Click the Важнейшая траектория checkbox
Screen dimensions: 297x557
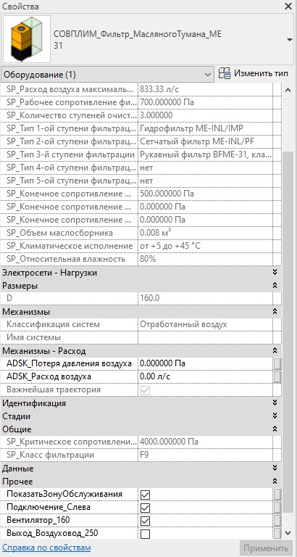click(146, 390)
